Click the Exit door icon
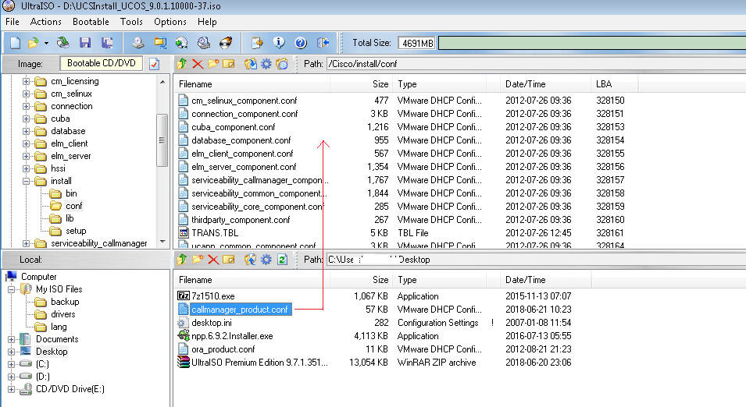This screenshot has width=746, height=407. (323, 43)
